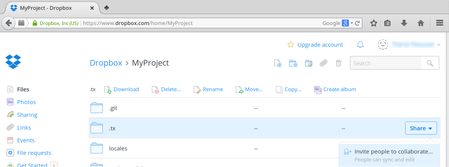Click the share link chain icon
449x167 pixels.
[324, 63]
